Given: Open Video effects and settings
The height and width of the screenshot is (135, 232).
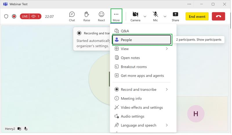Looking at the screenshot, I should pyautogui.click(x=142, y=107).
